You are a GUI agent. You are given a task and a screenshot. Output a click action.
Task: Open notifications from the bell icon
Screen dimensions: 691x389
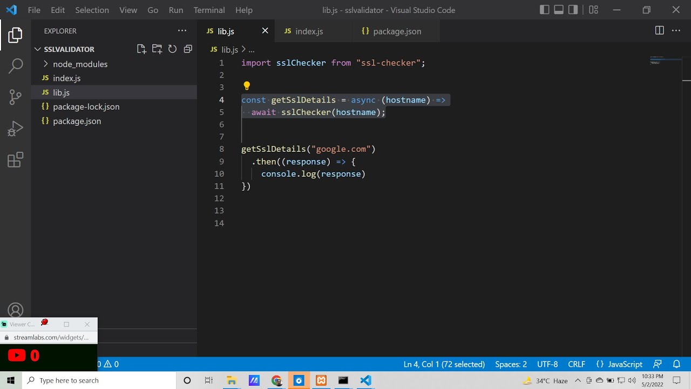click(x=676, y=364)
